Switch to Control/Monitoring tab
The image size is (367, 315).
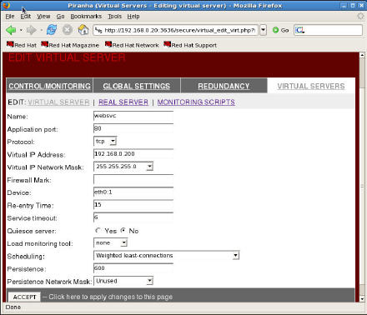(49, 86)
